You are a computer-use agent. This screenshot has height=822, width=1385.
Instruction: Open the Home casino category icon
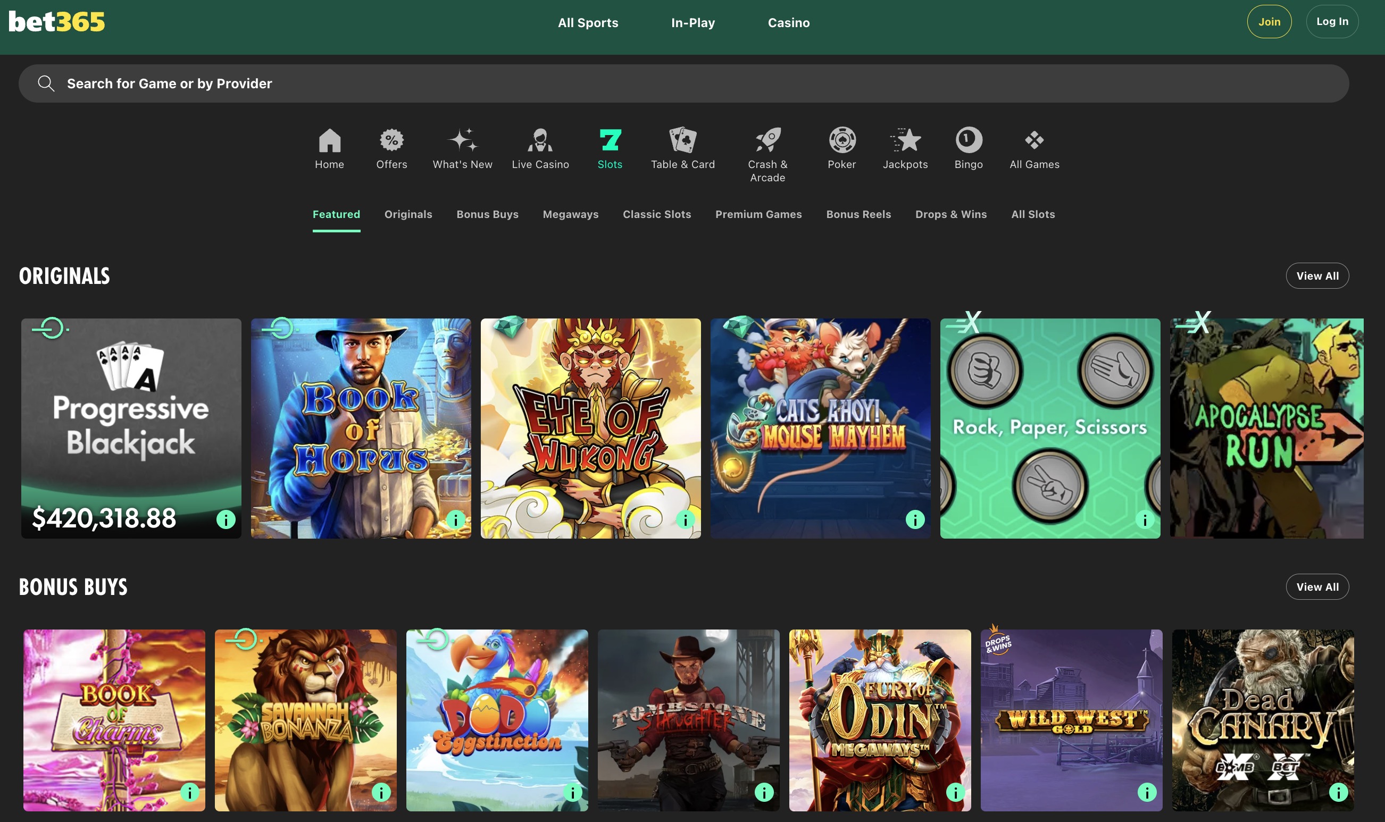click(330, 140)
